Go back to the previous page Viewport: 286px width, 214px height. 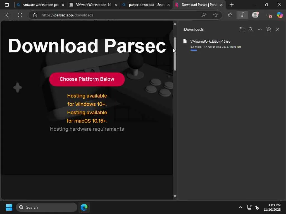click(x=8, y=15)
